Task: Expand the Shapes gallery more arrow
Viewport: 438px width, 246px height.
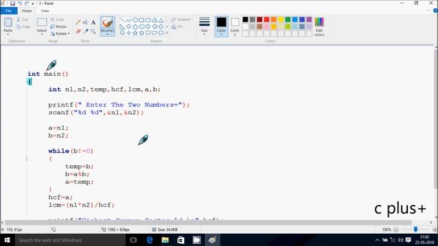Action: [x=167, y=33]
